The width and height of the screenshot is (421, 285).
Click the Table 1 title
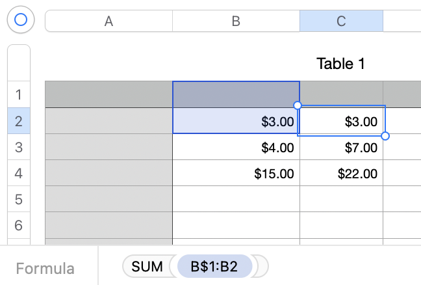coord(340,64)
